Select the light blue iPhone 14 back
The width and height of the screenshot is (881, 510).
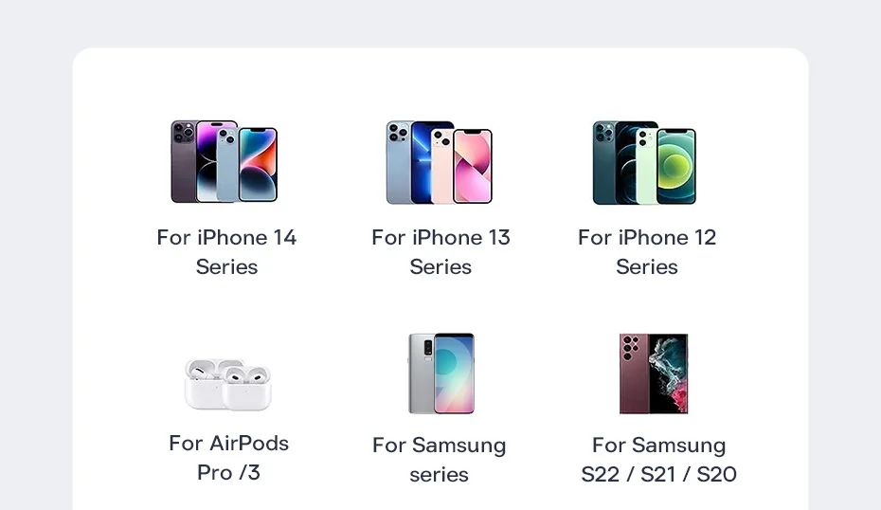click(x=227, y=164)
